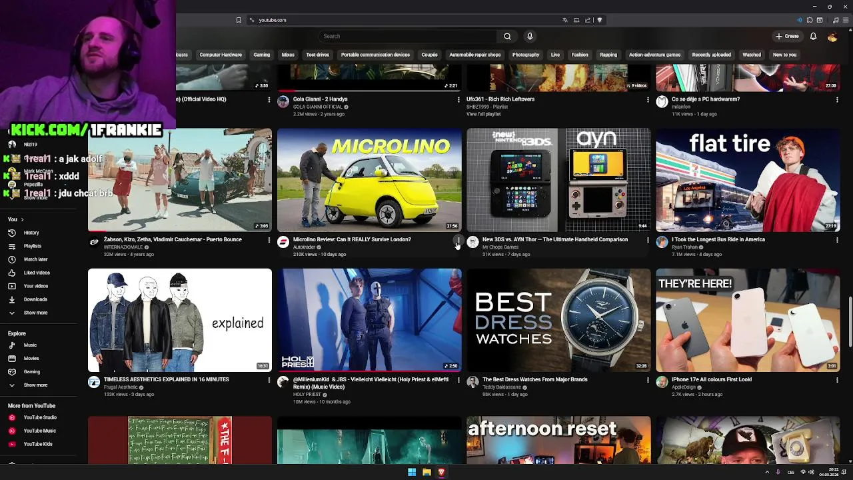Click the Frugal Aesthetic channel avatar

pos(94,382)
